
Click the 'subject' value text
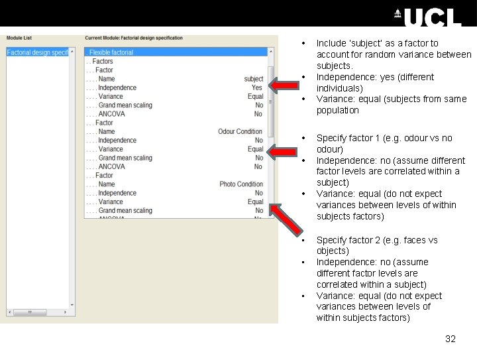[x=253, y=79]
